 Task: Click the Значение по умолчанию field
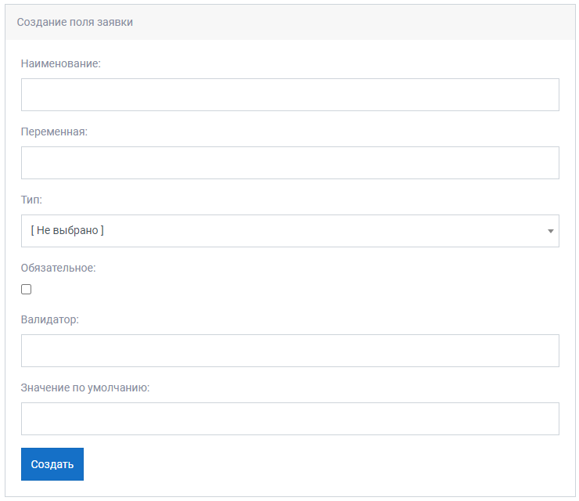[289, 419]
